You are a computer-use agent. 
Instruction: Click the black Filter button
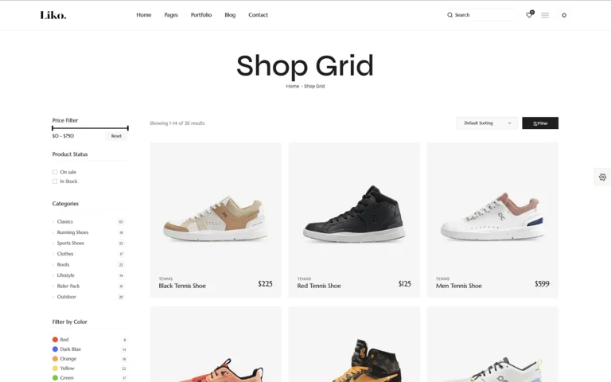coord(540,123)
